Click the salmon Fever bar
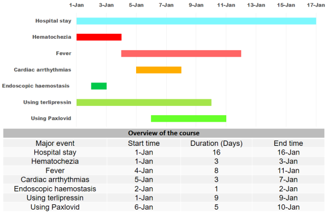This screenshot has width=328, height=213. 181,54
